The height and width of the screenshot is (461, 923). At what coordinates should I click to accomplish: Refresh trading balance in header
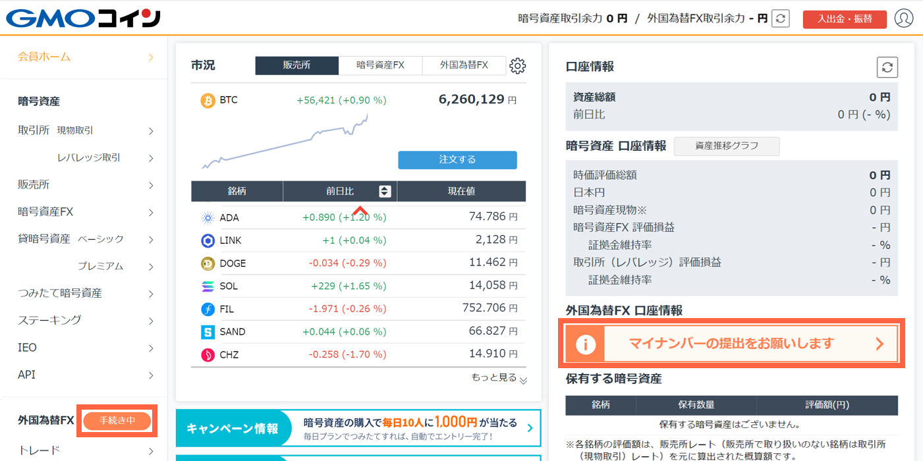pos(781,18)
